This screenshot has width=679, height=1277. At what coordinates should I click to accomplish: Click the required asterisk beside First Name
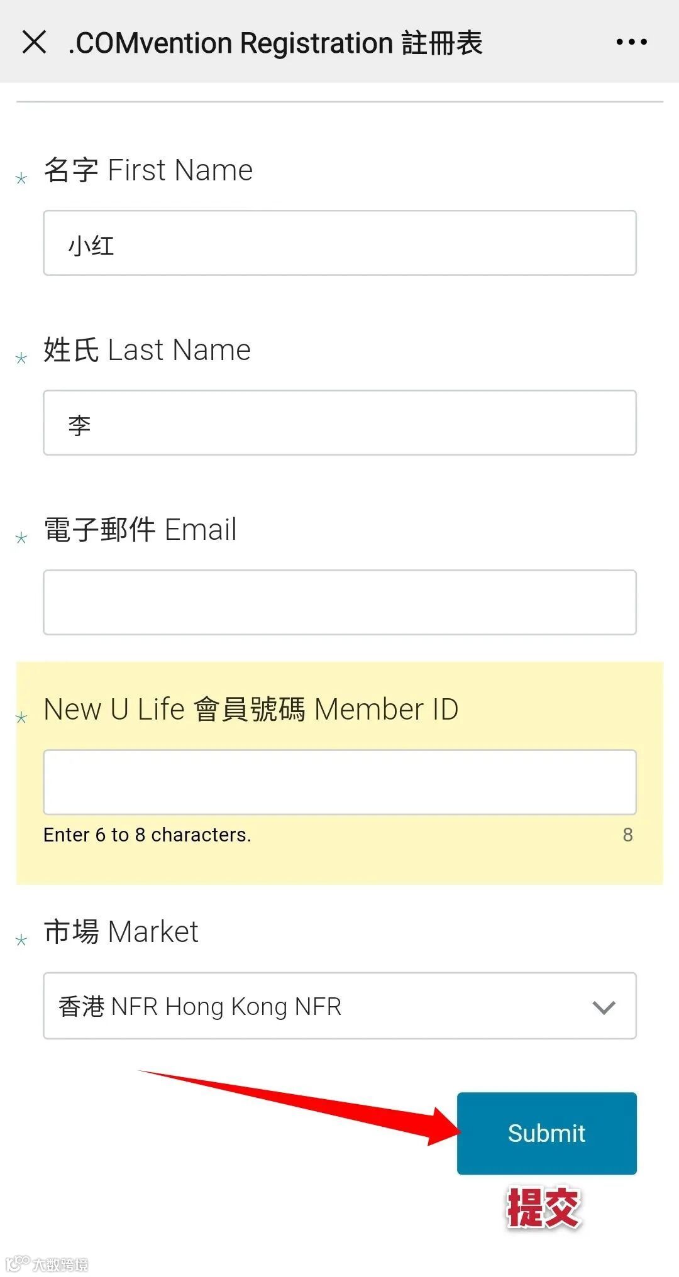coord(21,178)
